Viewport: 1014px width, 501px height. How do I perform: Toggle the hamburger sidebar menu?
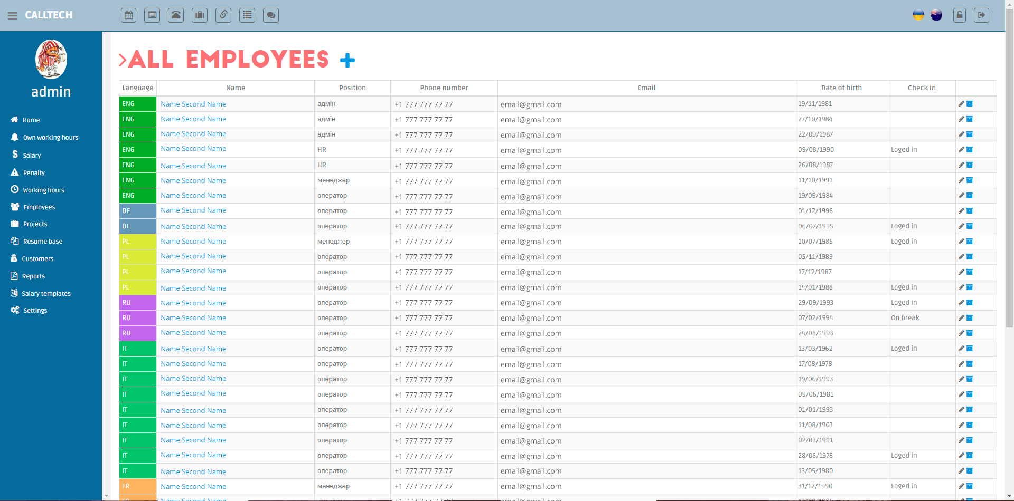click(x=13, y=16)
